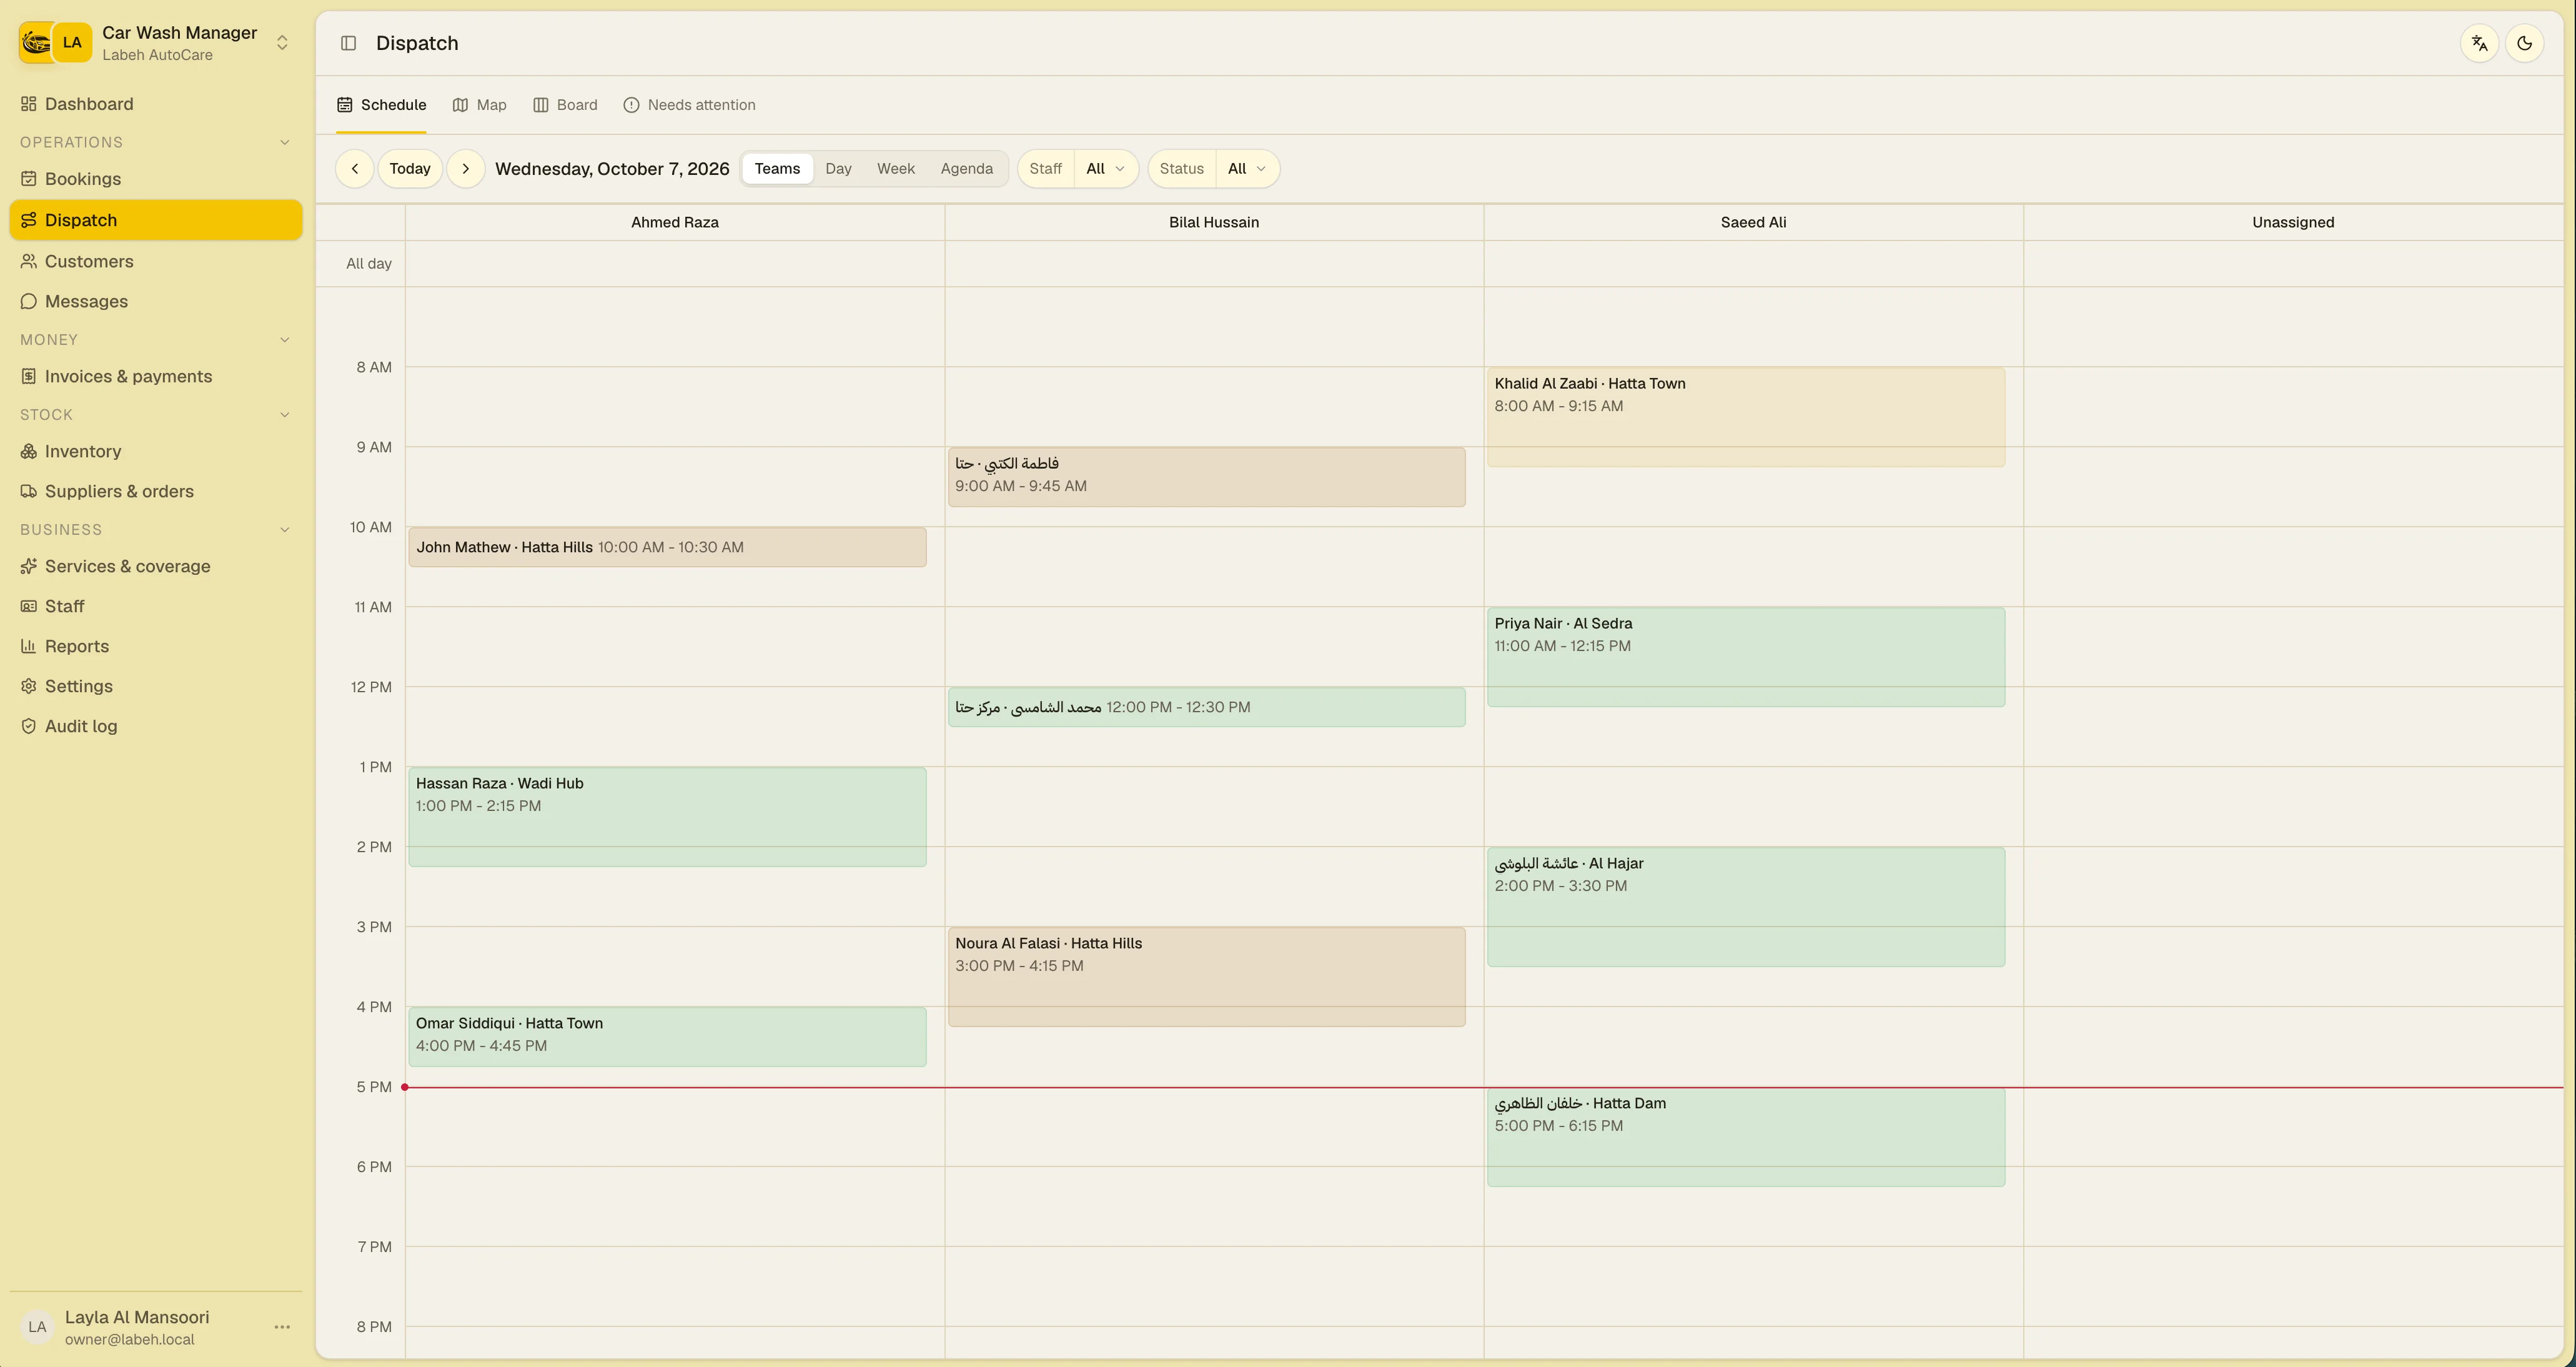The width and height of the screenshot is (2576, 1367).
Task: Select the Agenda view
Action: pyautogui.click(x=966, y=169)
